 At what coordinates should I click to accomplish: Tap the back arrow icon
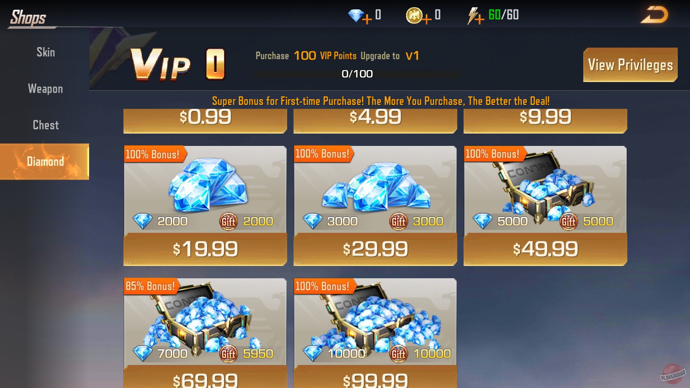point(654,15)
